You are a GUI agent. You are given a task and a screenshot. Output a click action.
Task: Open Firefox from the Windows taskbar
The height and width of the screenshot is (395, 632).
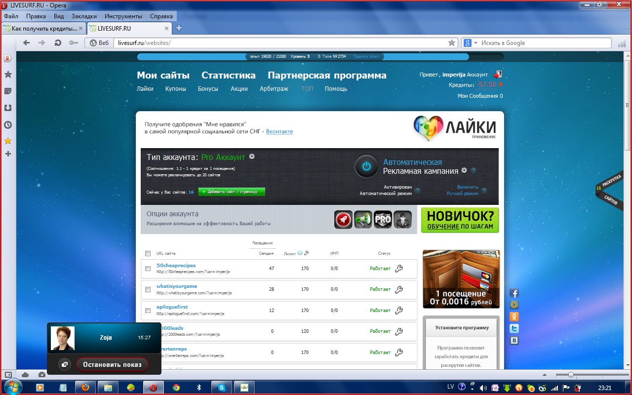[x=85, y=388]
